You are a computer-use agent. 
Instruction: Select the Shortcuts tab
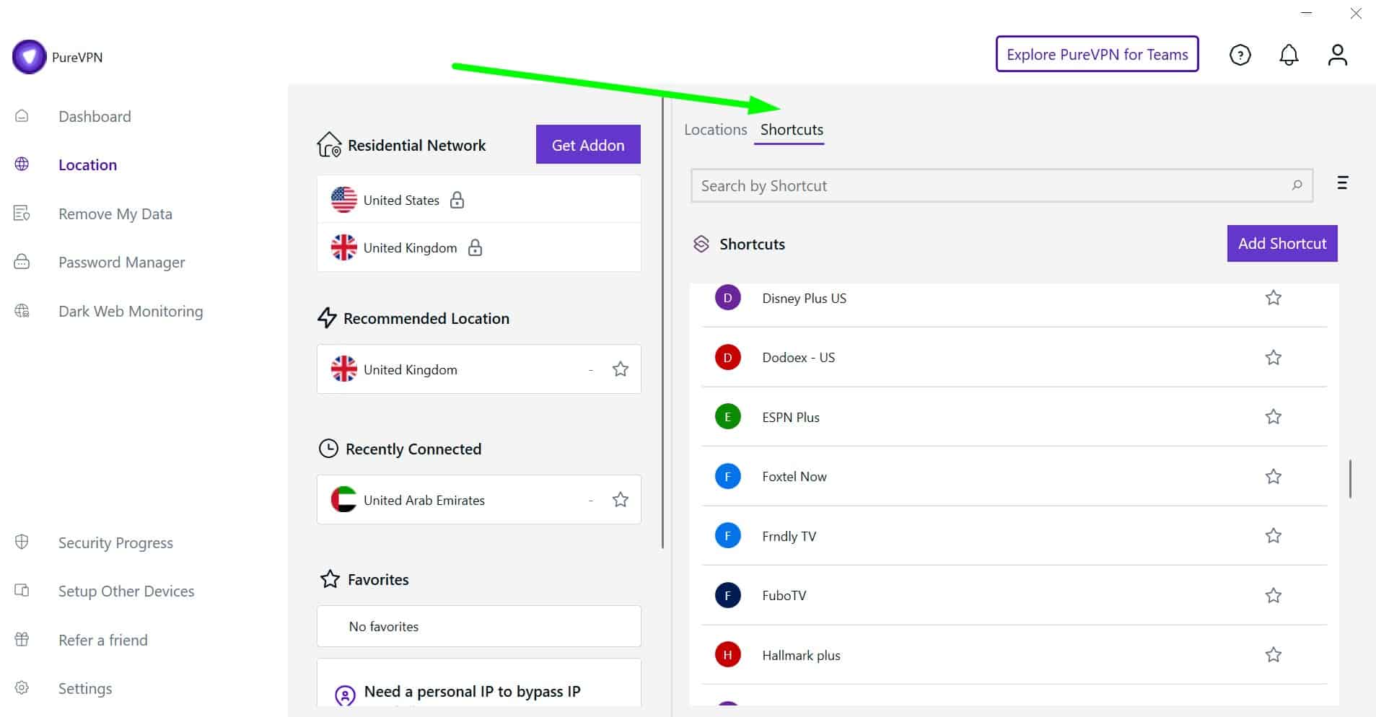[792, 130]
